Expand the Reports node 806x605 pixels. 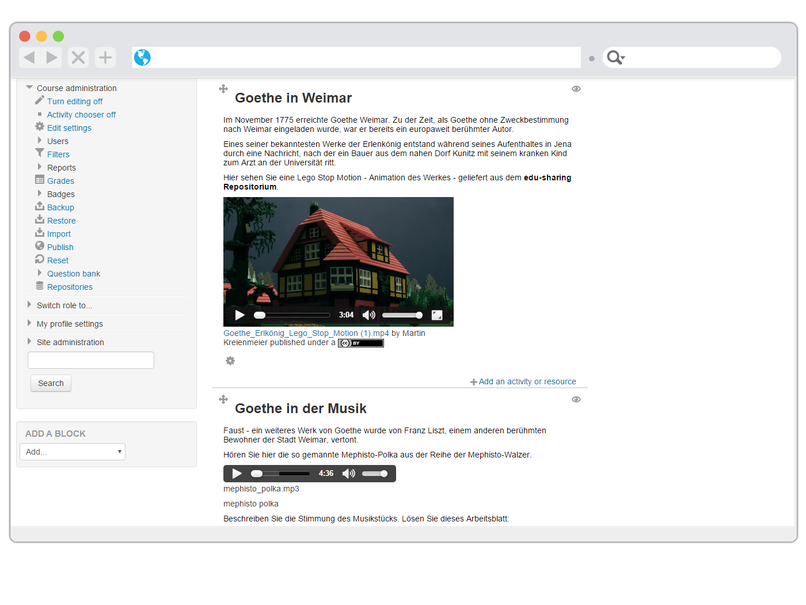(40, 167)
